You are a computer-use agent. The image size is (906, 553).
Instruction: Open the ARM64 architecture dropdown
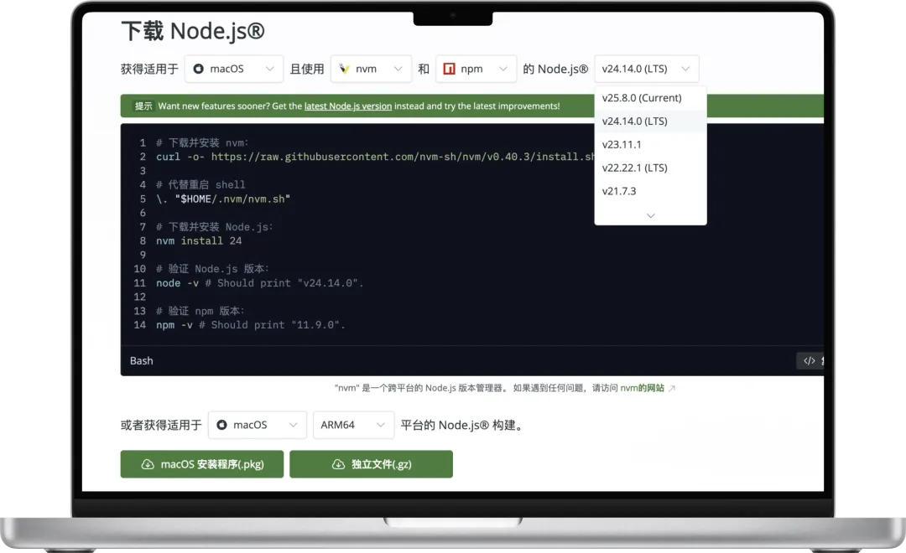click(x=354, y=425)
